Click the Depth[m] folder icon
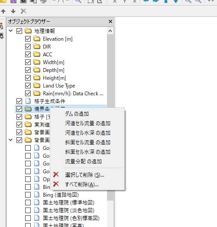The height and width of the screenshot is (227, 217). point(37,70)
